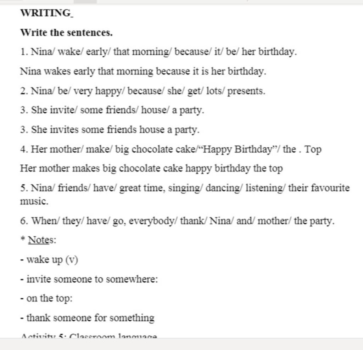Click the note '- on the top:'
The width and height of the screenshot is (363, 350).
(46, 298)
